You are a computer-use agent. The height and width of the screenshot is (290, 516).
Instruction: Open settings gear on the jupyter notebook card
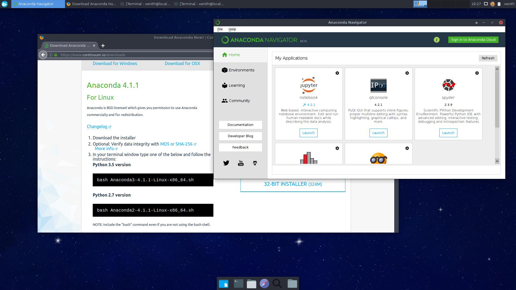pyautogui.click(x=337, y=73)
